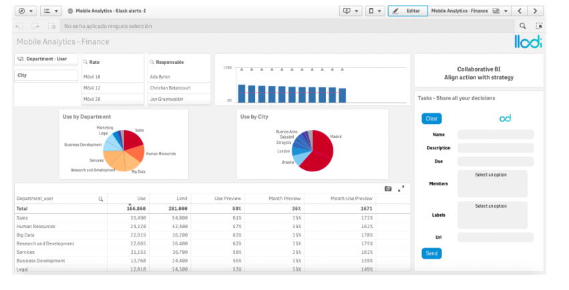Click the Clear button in Tasks
Screen dimensions: 569x290
[x=431, y=119]
